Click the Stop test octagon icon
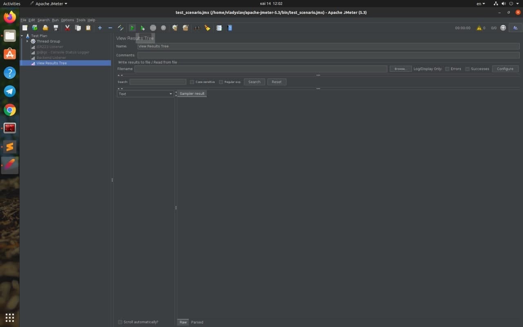Image resolution: width=523 pixels, height=327 pixels. point(153,28)
